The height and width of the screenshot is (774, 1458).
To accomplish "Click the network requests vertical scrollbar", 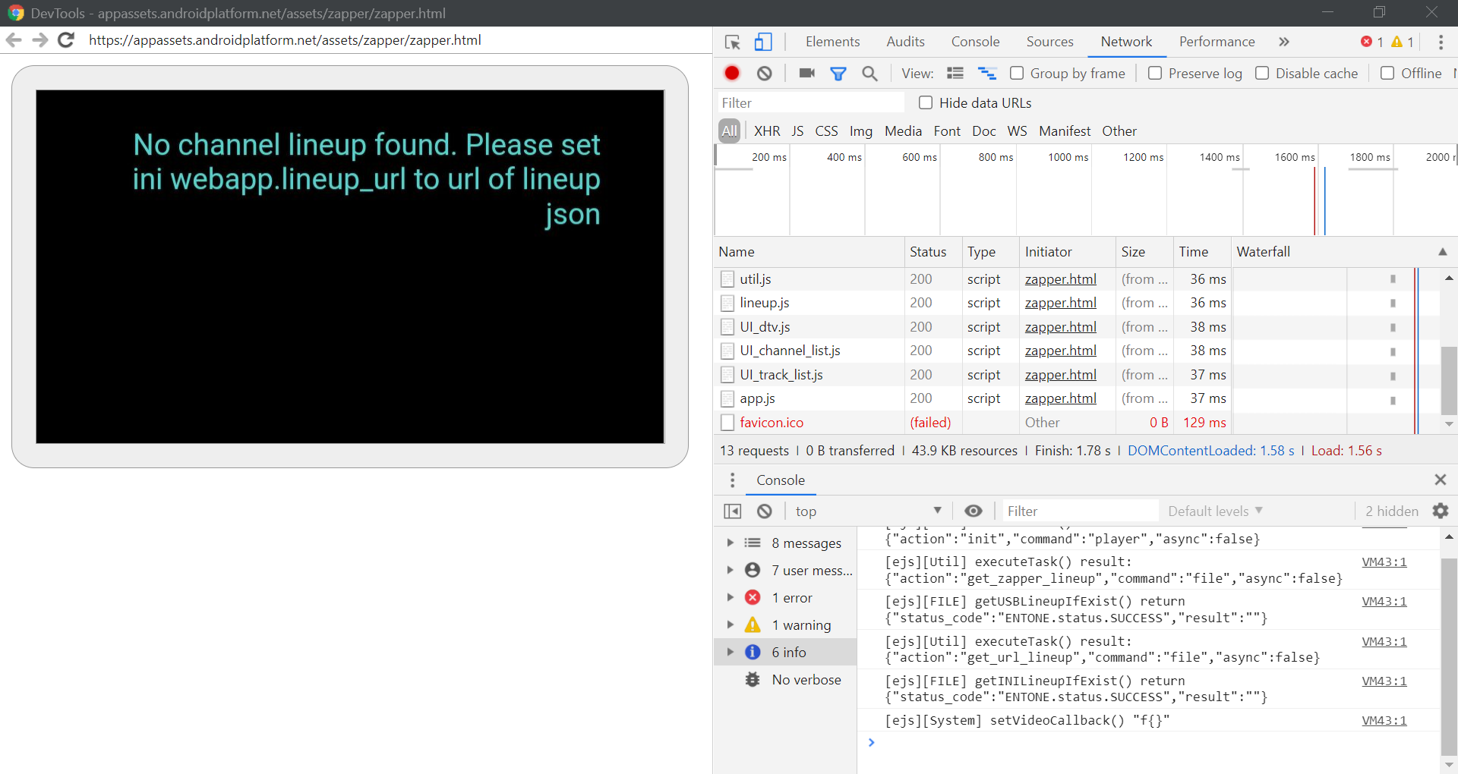I will pos(1448,379).
